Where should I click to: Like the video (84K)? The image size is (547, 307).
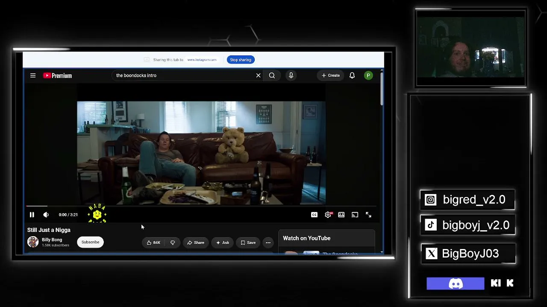(x=153, y=243)
